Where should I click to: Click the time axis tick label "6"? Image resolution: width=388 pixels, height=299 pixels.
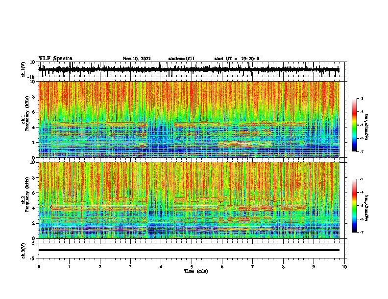pos(222,267)
